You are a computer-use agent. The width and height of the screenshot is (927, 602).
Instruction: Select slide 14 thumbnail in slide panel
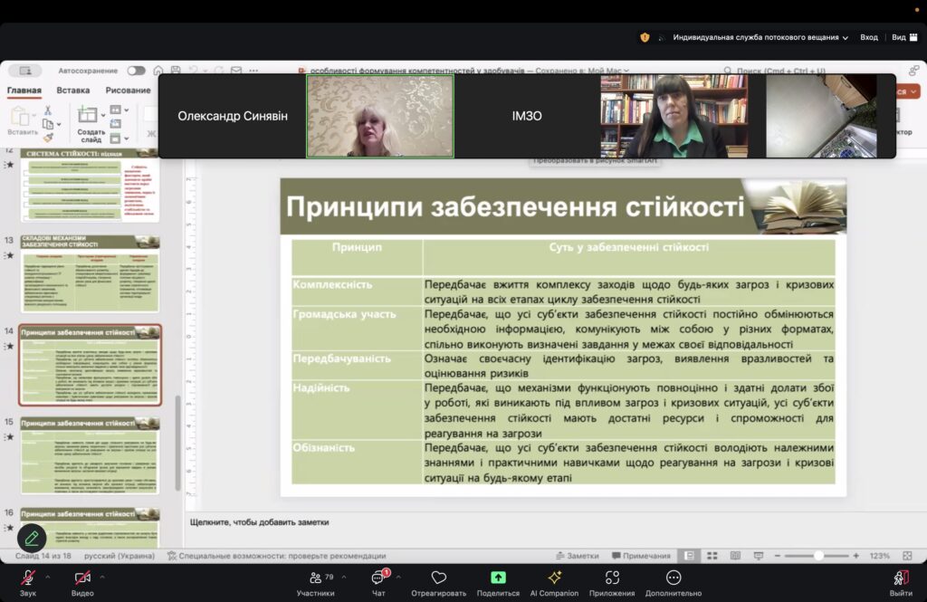coord(90,364)
